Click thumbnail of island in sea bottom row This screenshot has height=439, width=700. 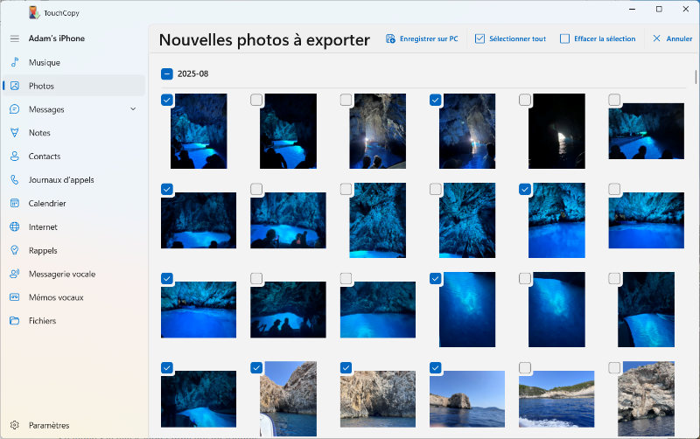[467, 399]
